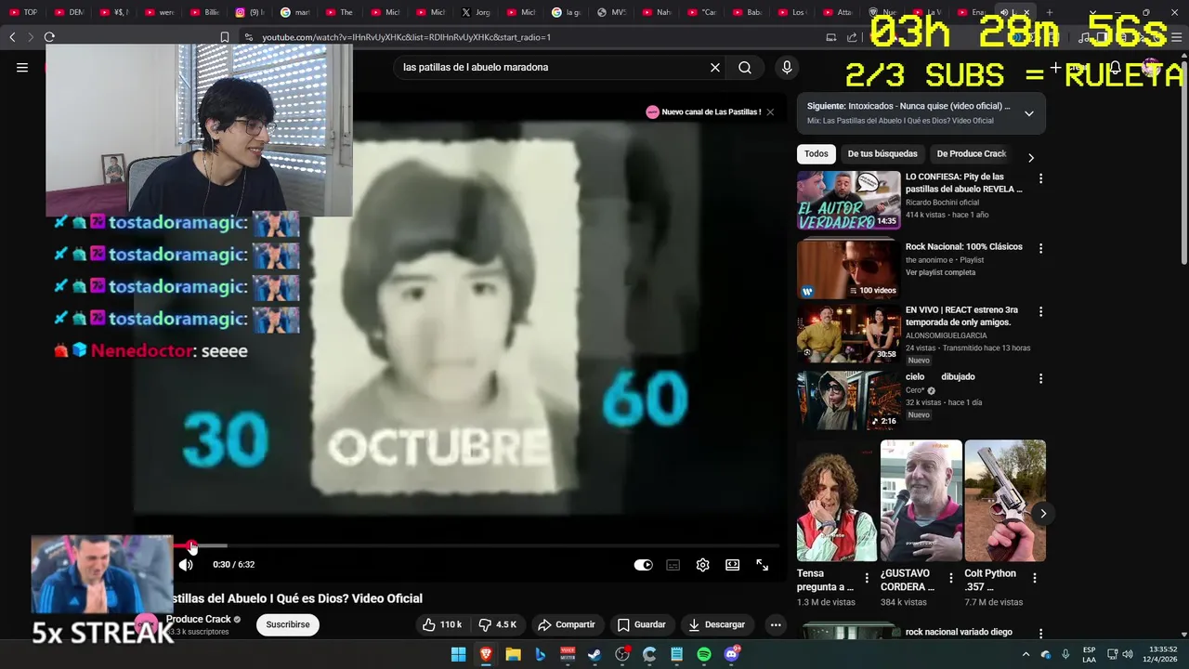Screen dimensions: 1189x669
Task: Start voice search with the microphone icon
Action: (787, 67)
